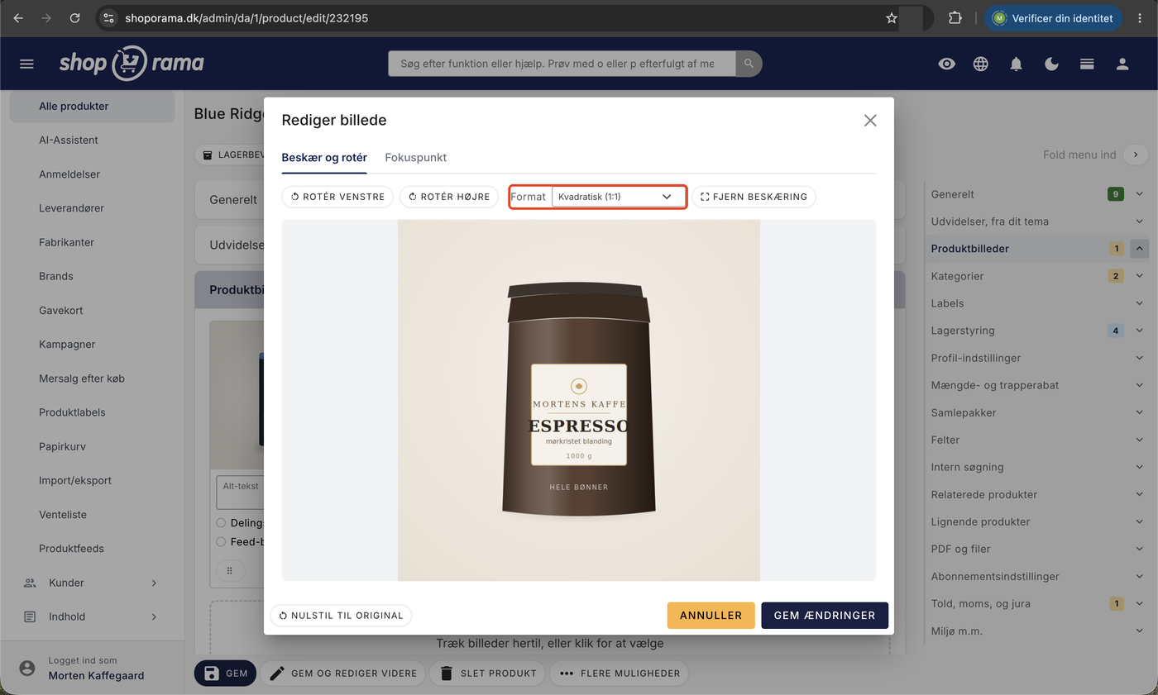
Task: Open Alle produkter in sidebar
Action: click(x=92, y=106)
